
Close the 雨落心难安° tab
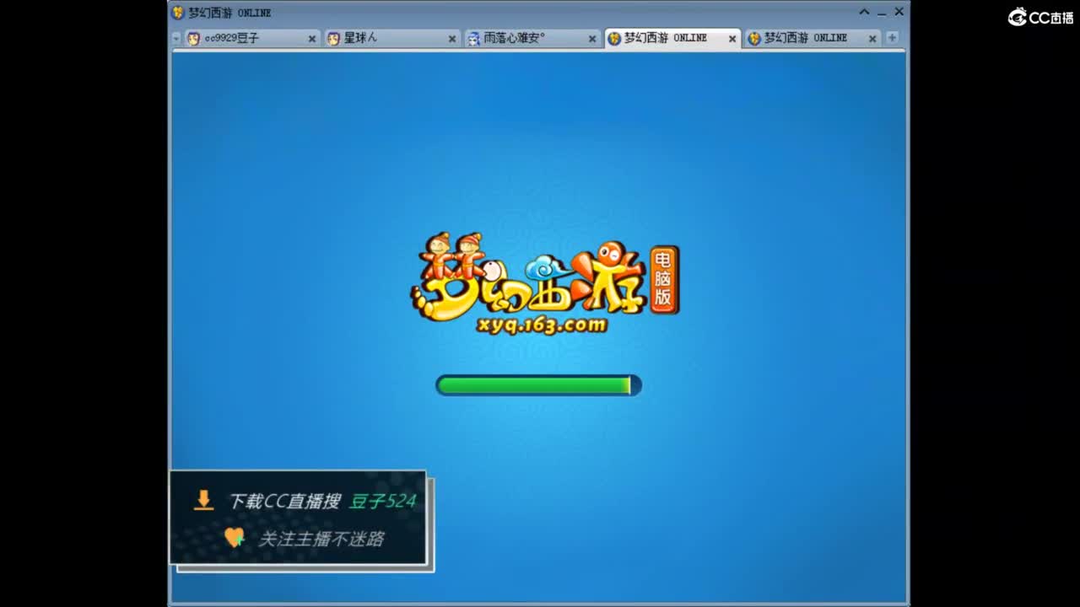click(x=591, y=39)
